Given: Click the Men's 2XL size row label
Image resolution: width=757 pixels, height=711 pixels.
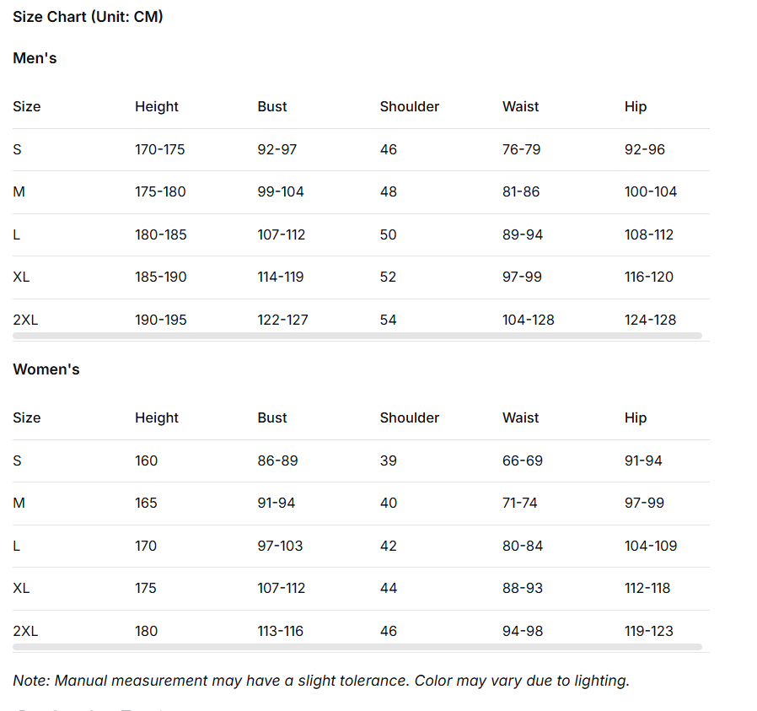Looking at the screenshot, I should click(x=25, y=320).
